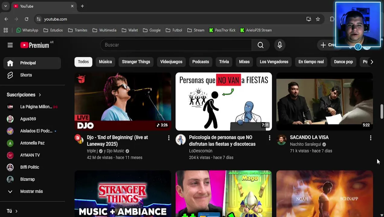
Task: Click the Principal home icon
Action: [10, 63]
